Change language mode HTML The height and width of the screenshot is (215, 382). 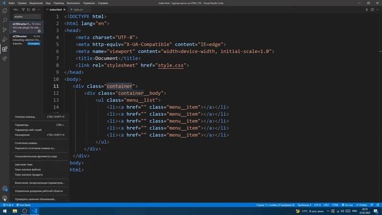(x=335, y=205)
